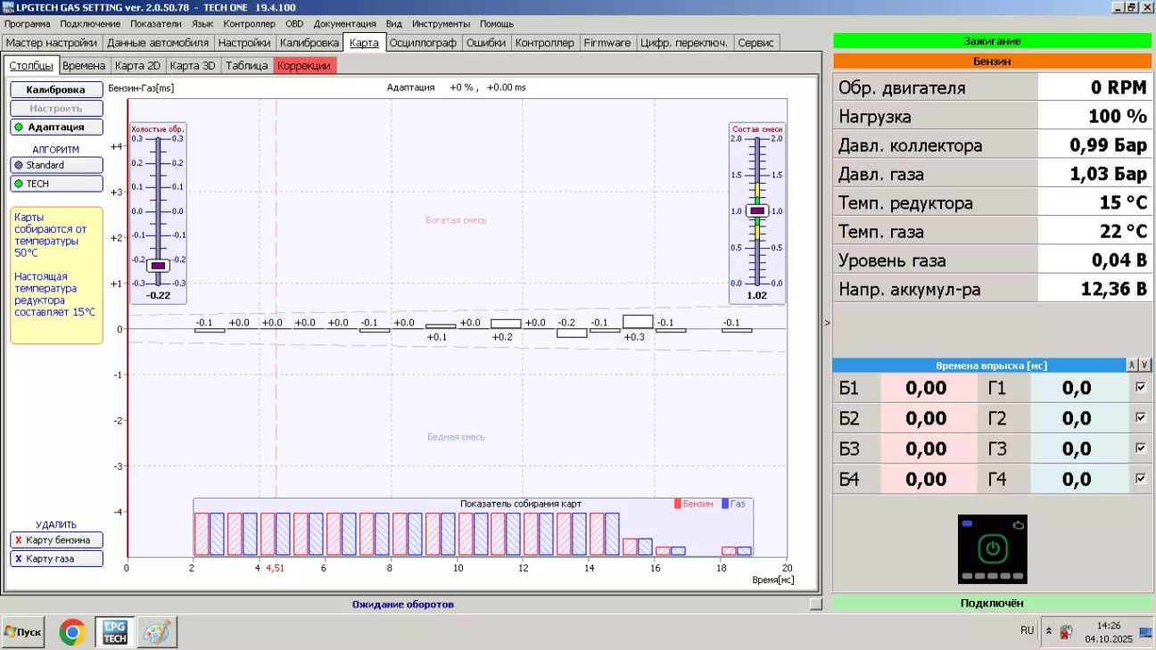Select the Standard algorithm option

56,165
